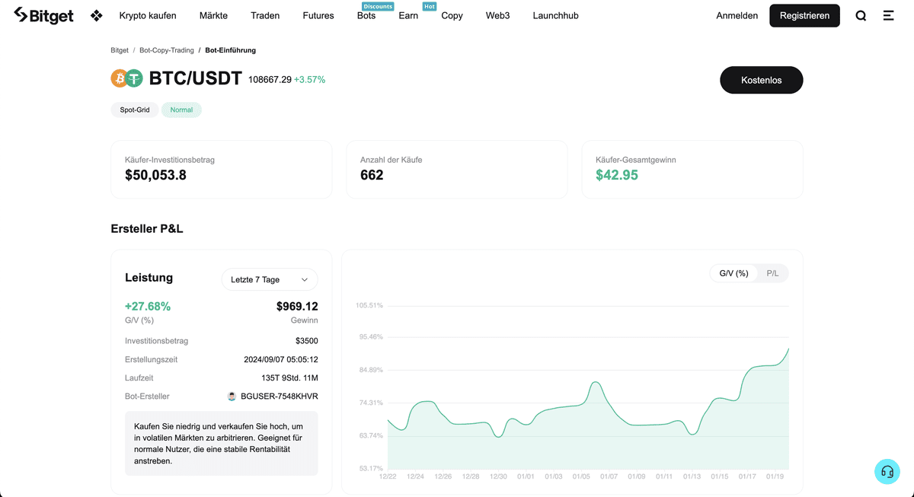
Task: Open the Launchhub menu
Action: 556,15
